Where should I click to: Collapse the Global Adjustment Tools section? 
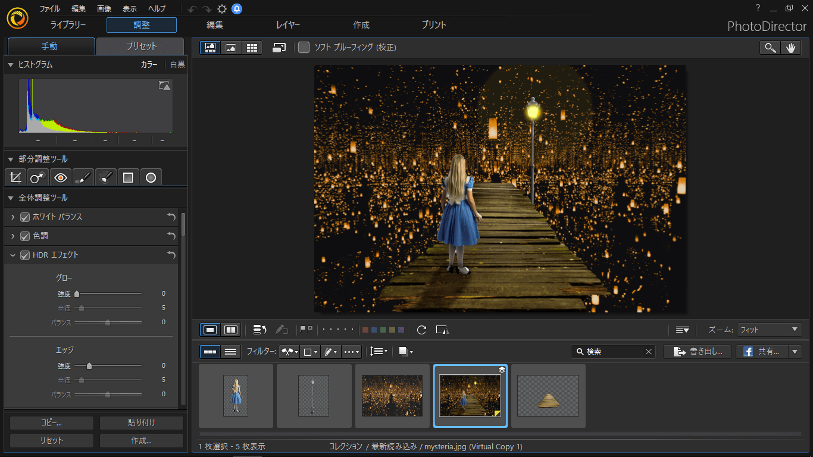point(11,198)
